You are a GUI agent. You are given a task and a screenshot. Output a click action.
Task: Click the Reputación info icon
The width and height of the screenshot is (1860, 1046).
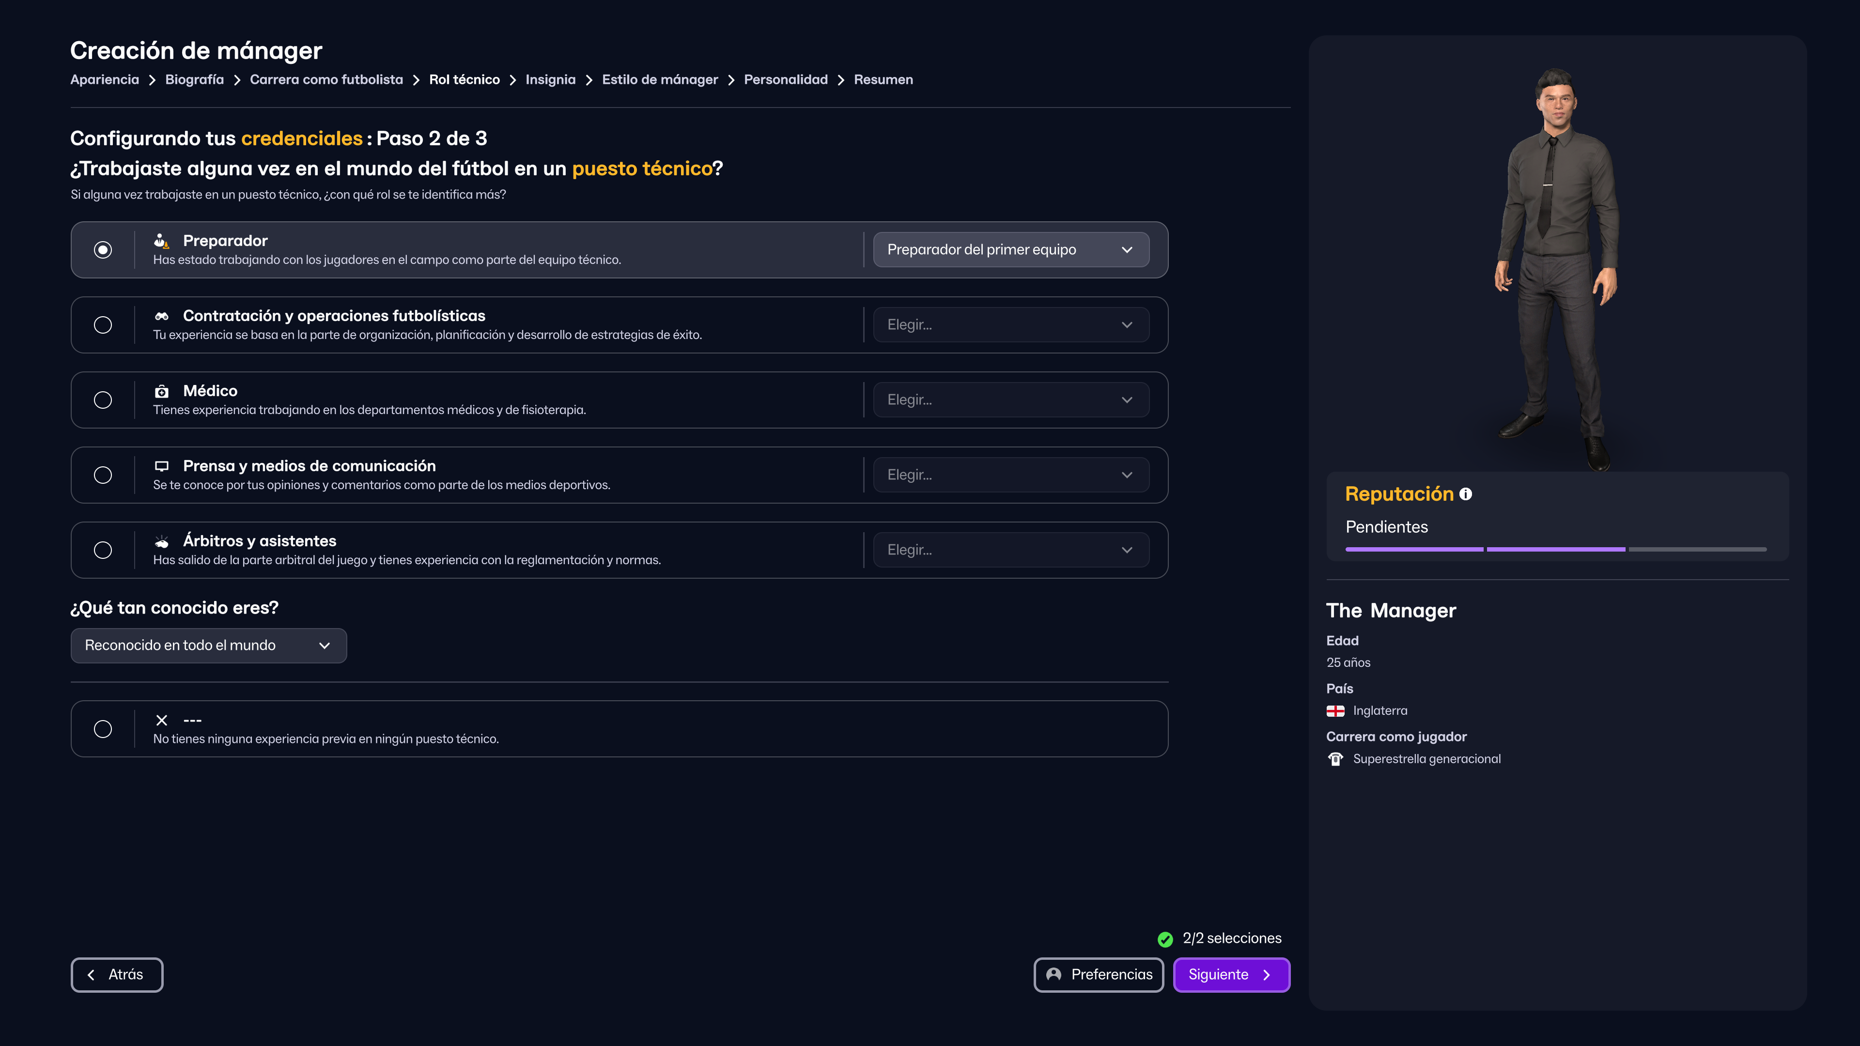click(x=1465, y=494)
